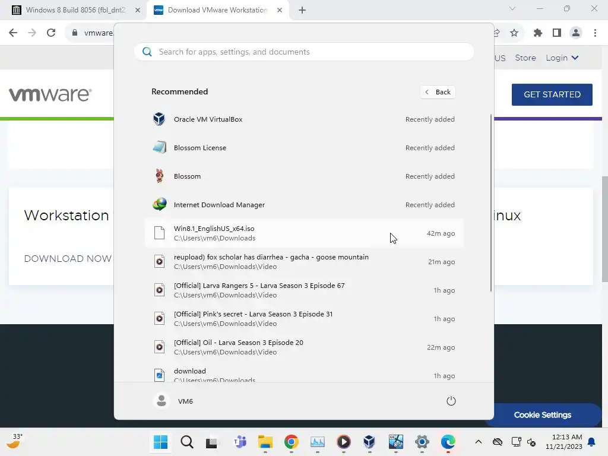The width and height of the screenshot is (608, 456).
Task: Show hidden system tray icons
Action: pyautogui.click(x=479, y=442)
